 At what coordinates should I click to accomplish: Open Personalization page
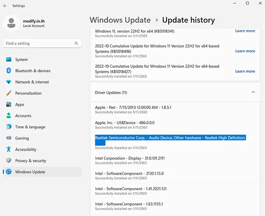42,93
